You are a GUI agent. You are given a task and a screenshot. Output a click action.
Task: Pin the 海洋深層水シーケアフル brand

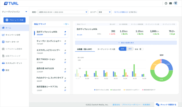coord(65,87)
